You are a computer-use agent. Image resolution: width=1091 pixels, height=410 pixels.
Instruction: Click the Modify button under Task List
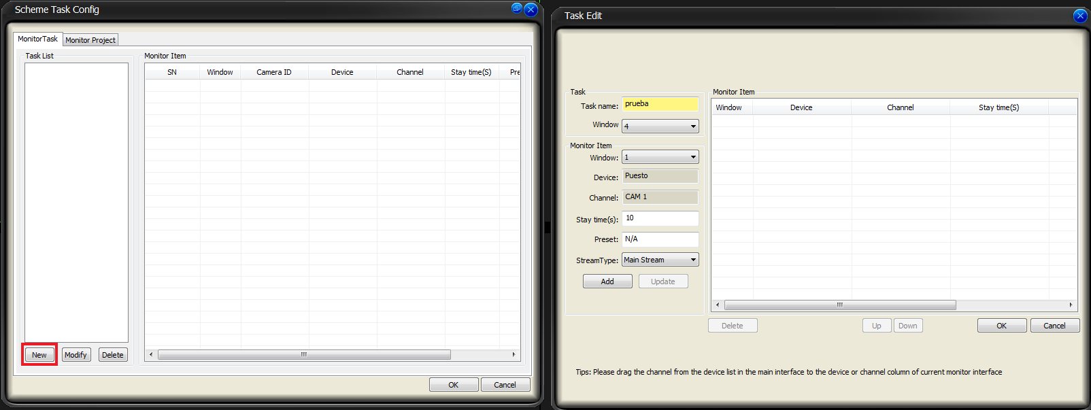(75, 355)
